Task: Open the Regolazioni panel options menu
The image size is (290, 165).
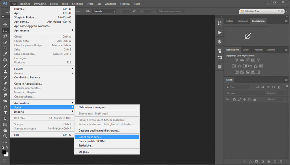Action: click(286, 50)
